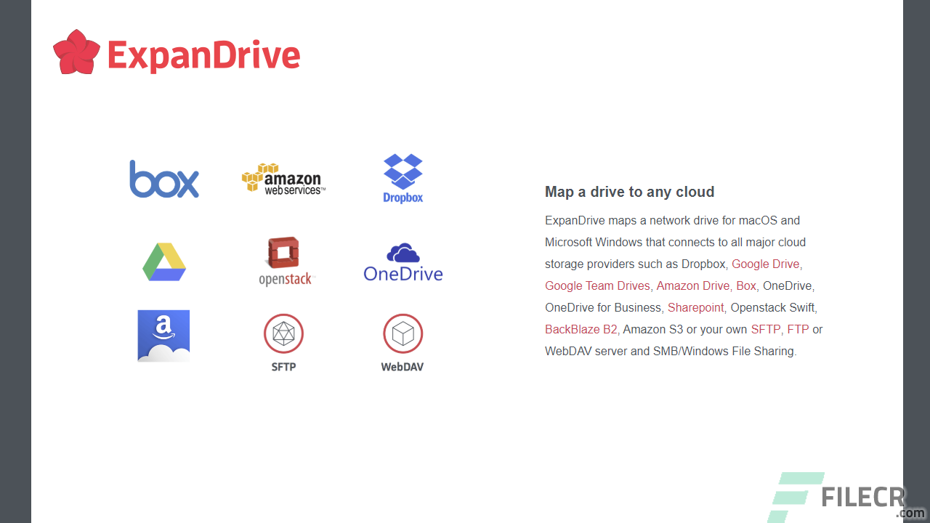This screenshot has height=523, width=930.
Task: Open the Sharepoint link
Action: pyautogui.click(x=695, y=308)
